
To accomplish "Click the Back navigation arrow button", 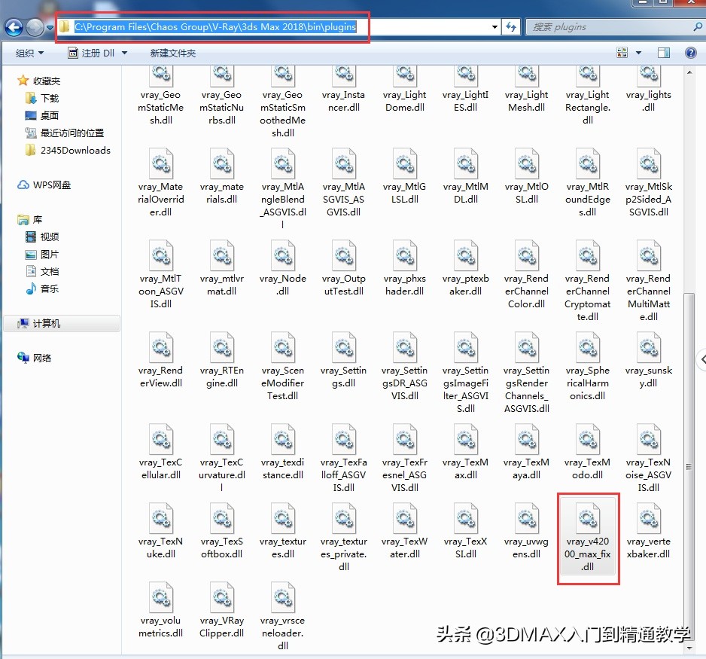I will [14, 27].
